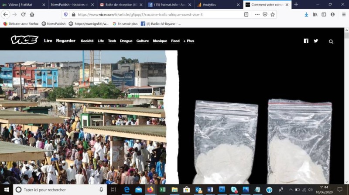Expand the + Plus menu
The height and width of the screenshot is (195, 349).
click(189, 41)
